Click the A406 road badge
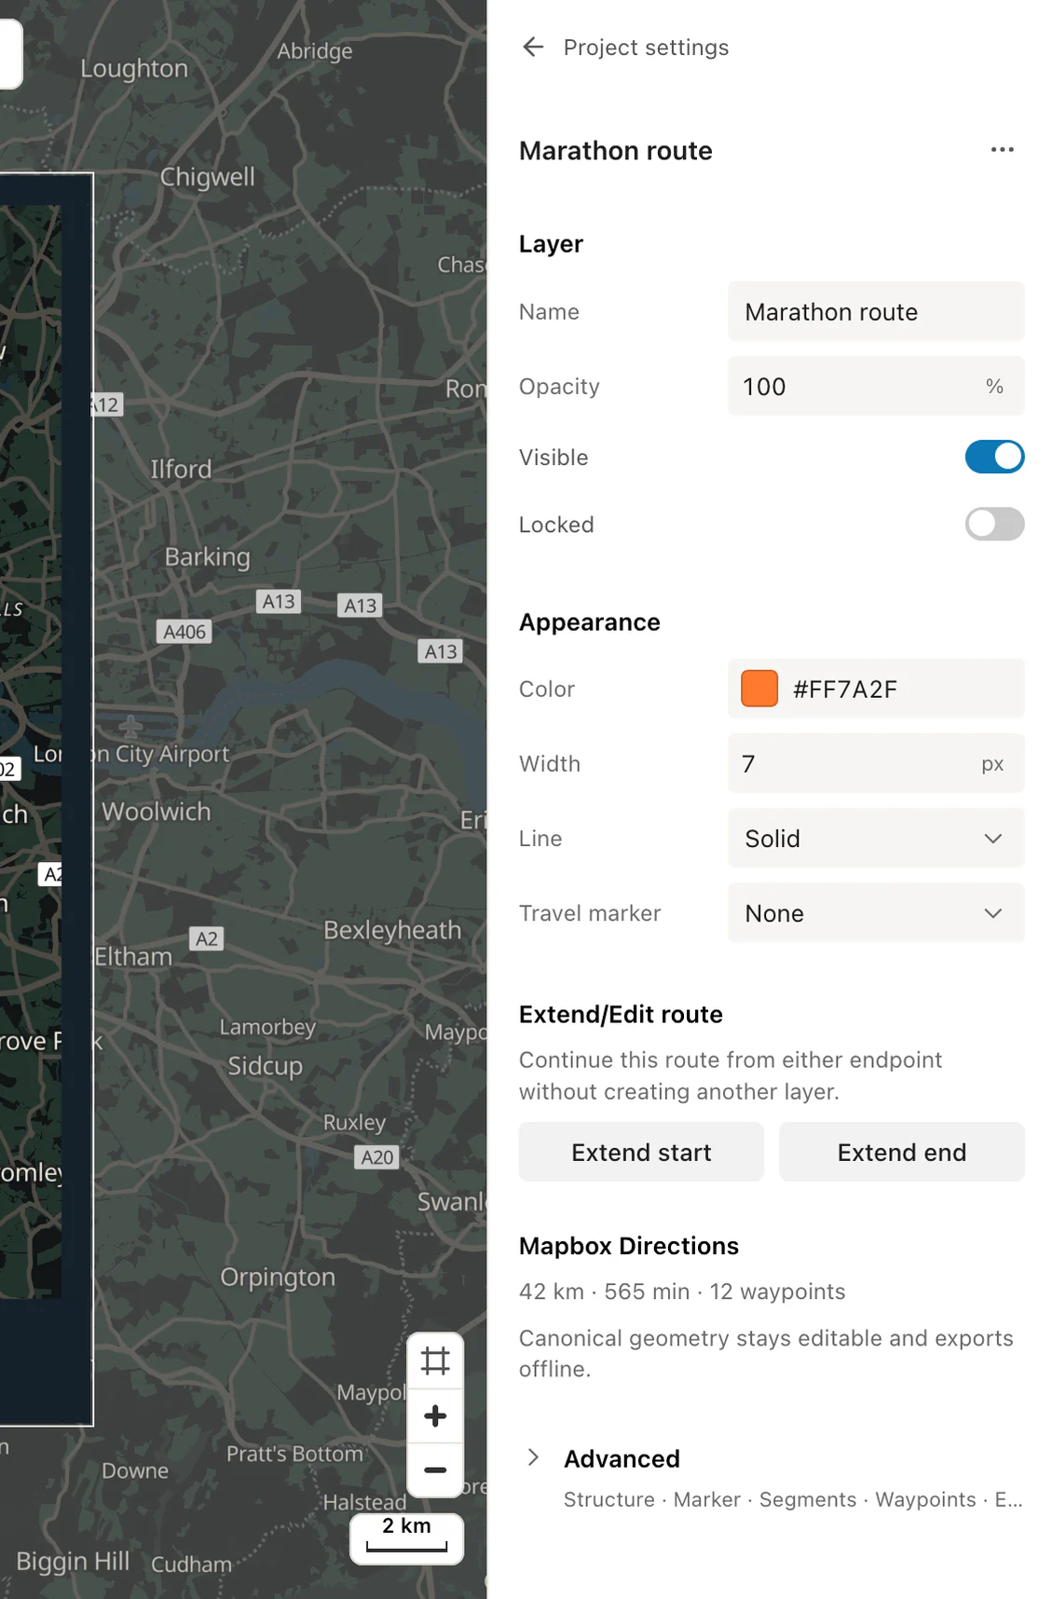Viewport: 1053px width, 1599px height. point(185,632)
